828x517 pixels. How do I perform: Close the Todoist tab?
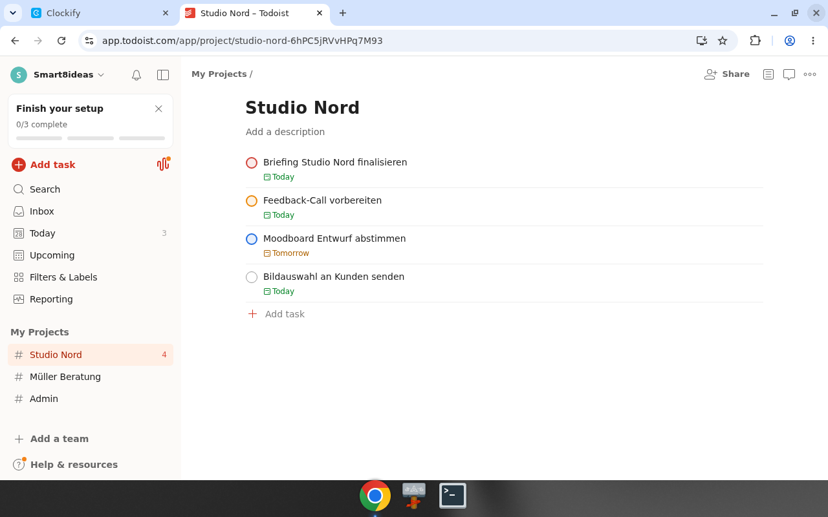point(320,13)
